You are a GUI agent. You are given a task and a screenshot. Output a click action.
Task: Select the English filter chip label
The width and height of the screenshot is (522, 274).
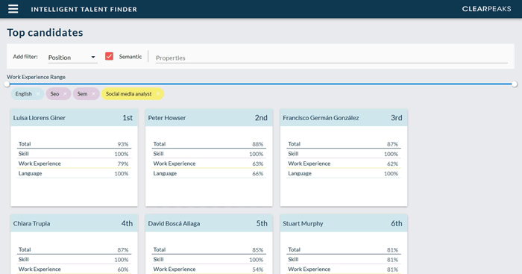[x=24, y=94]
